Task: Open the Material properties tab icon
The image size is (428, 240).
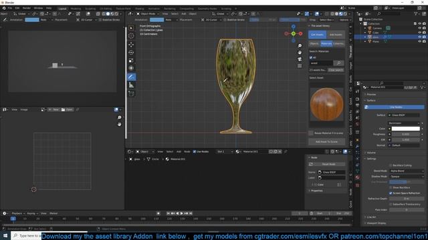Action: [357, 177]
